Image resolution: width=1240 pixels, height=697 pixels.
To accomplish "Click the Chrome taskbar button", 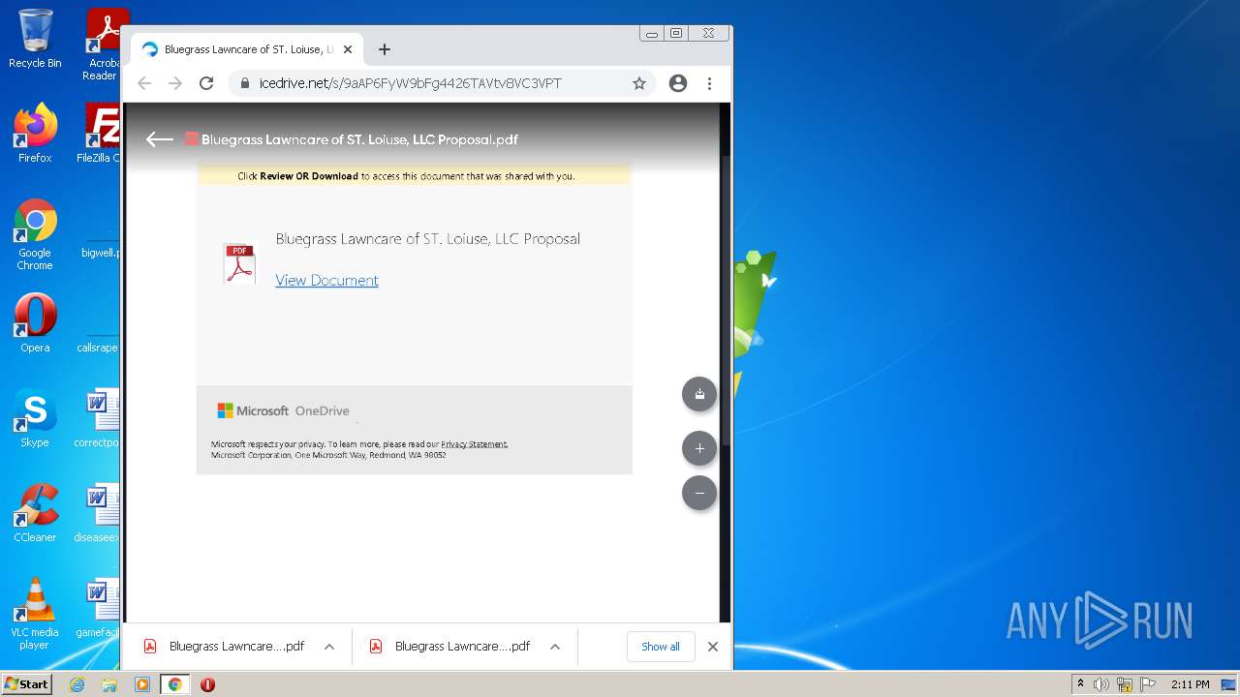I will coord(175,684).
